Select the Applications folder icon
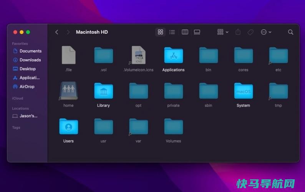This screenshot has height=192, width=305. point(174,55)
